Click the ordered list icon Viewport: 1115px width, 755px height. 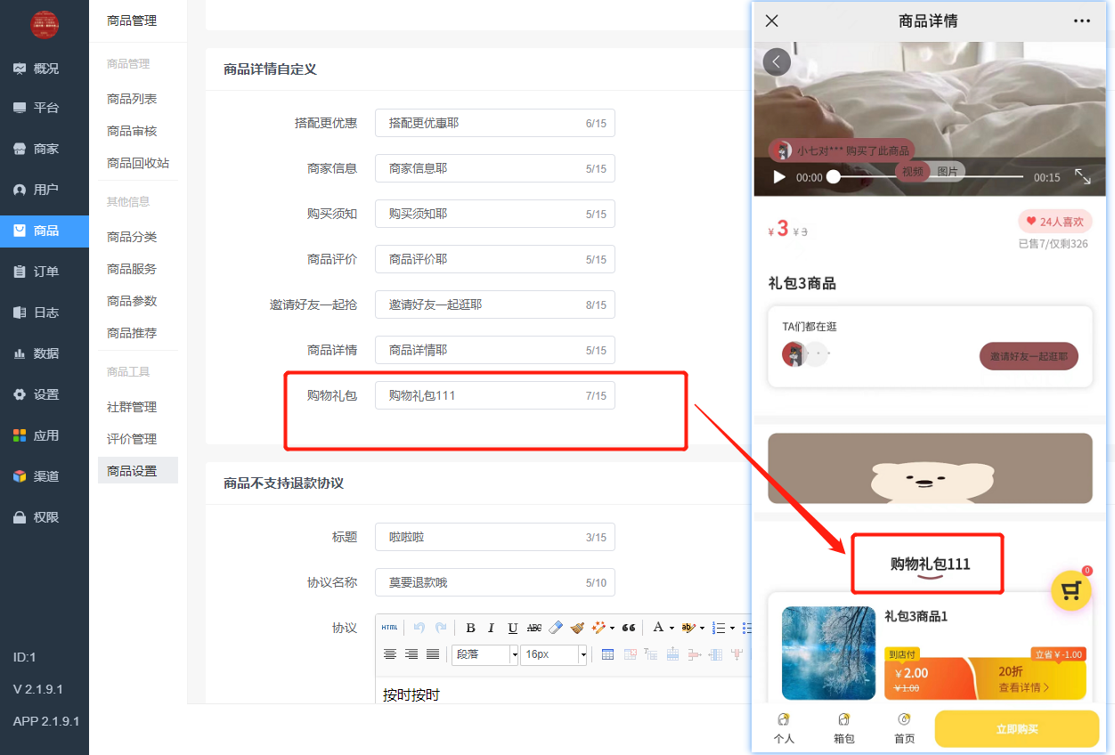point(720,628)
